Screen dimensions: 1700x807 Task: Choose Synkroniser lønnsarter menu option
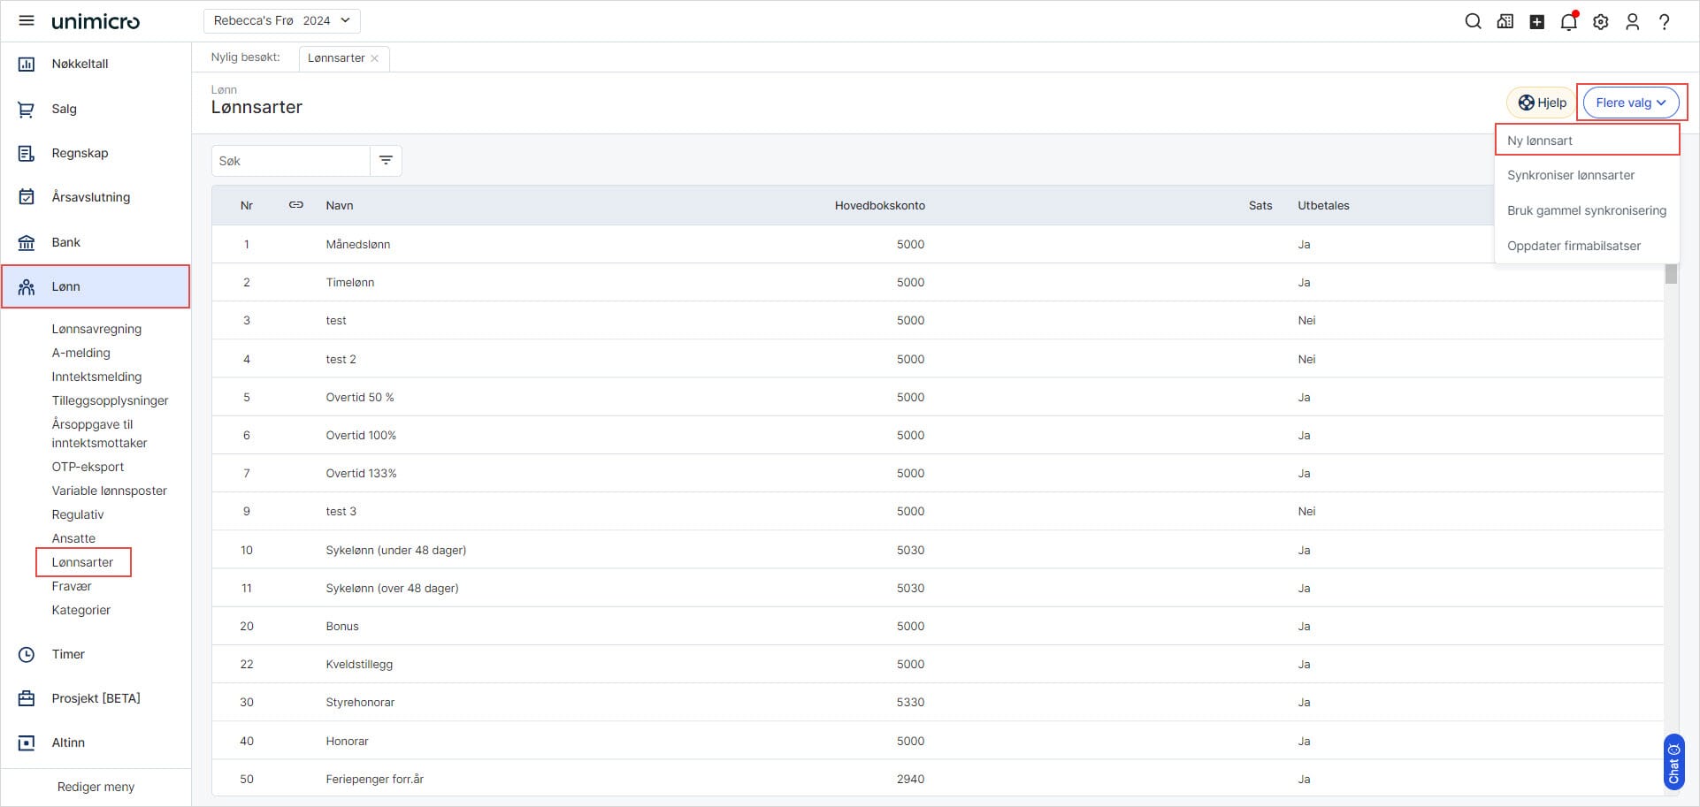point(1570,175)
